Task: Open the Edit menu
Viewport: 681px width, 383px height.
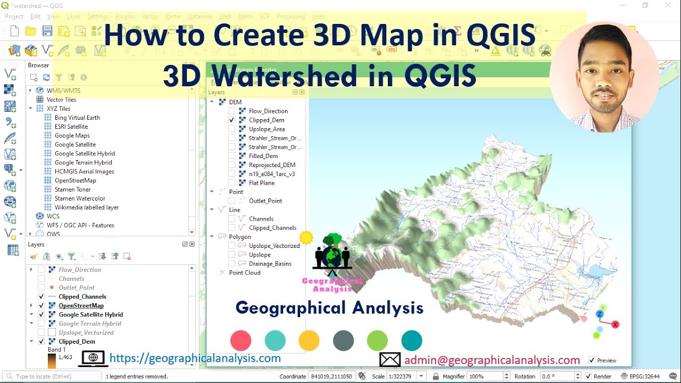Action: [x=35, y=16]
